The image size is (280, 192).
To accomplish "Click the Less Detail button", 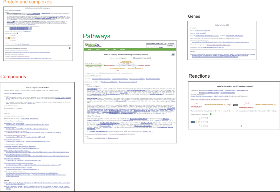I will [x=147, y=58].
